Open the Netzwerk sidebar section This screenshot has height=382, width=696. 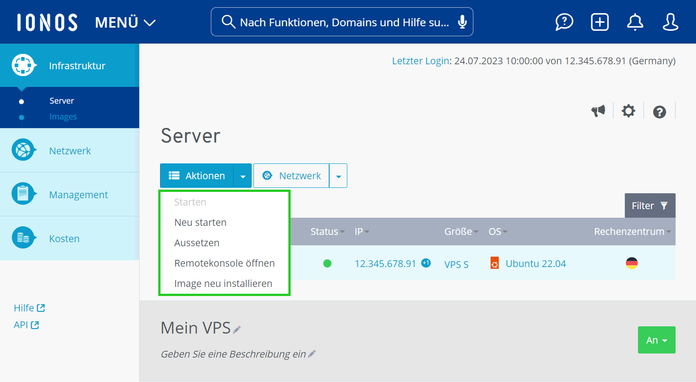click(69, 150)
